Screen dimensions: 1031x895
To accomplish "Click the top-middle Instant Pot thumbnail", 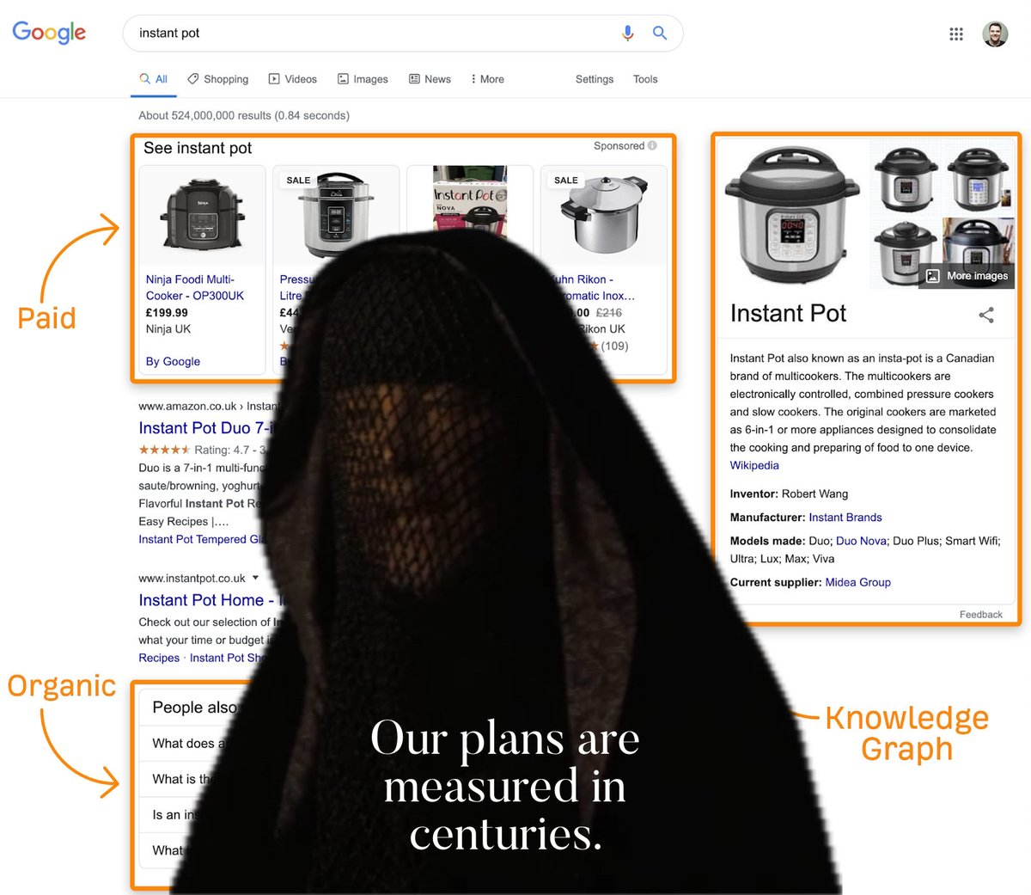I will click(905, 178).
